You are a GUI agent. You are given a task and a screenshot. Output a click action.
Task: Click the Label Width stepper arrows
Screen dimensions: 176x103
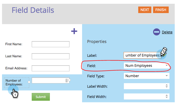167,86
